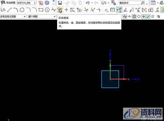
Task: Select the Fillet tool
Action: click(28, 10)
